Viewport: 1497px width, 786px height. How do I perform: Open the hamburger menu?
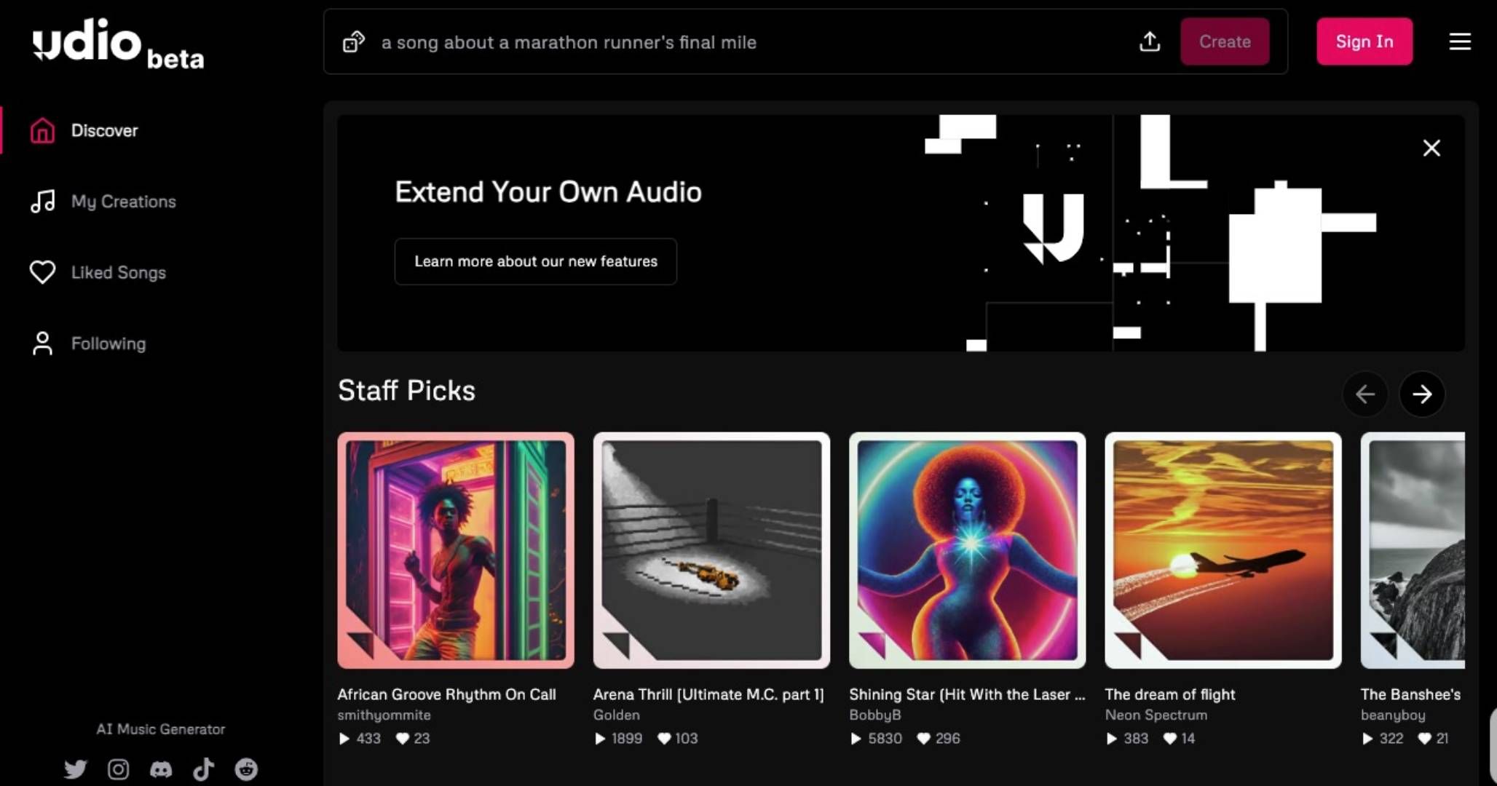1460,41
